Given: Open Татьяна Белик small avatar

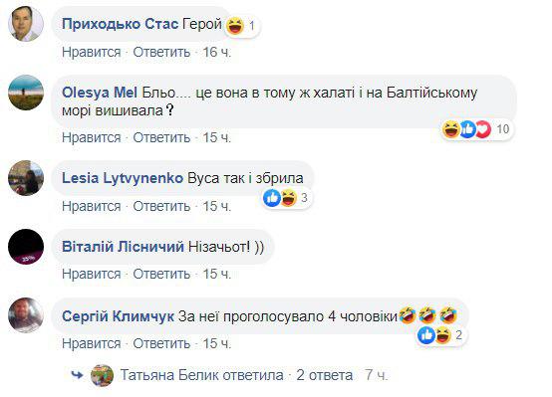Looking at the screenshot, I should [102, 375].
